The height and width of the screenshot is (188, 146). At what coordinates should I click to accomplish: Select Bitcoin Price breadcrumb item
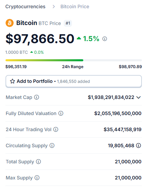coord(75,7)
